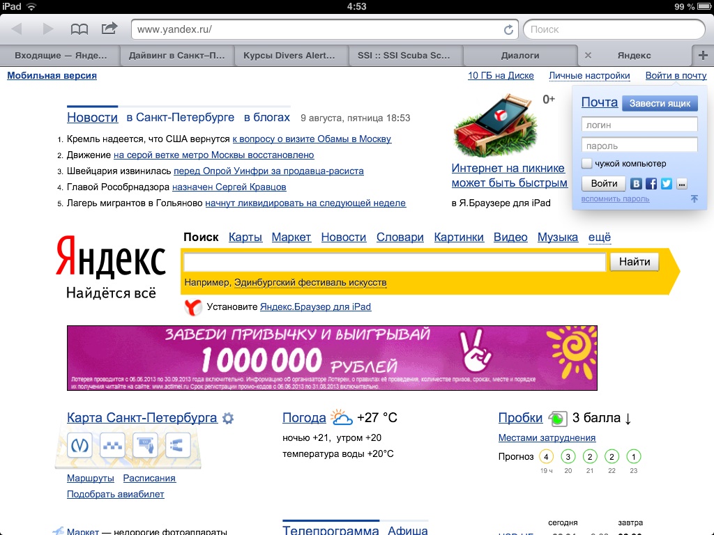Sign in with the Twitter icon
Viewport: 714px width, 535px height.
(x=667, y=184)
